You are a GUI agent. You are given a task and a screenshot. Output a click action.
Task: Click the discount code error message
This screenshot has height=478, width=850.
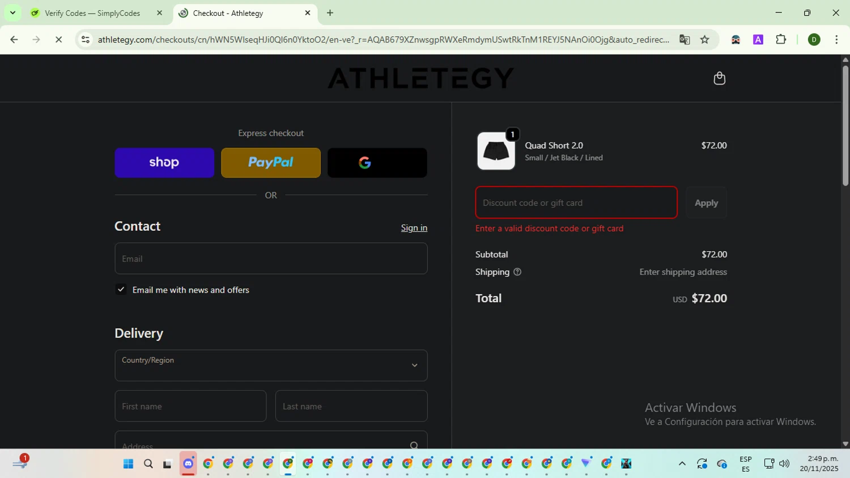pyautogui.click(x=549, y=229)
